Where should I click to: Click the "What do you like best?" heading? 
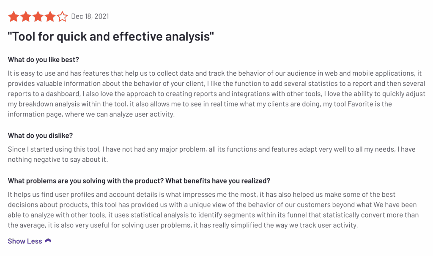(44, 60)
